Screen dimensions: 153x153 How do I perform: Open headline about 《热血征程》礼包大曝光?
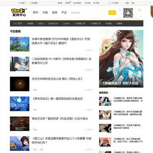coord(60,119)
